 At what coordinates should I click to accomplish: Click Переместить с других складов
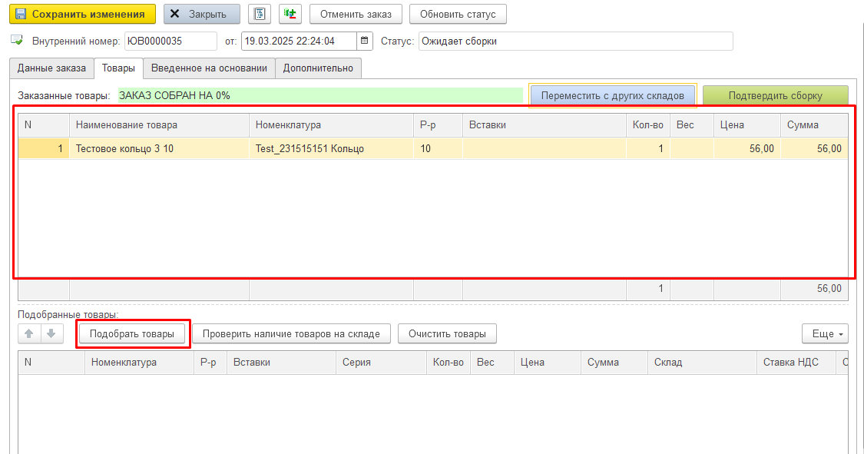tap(613, 95)
